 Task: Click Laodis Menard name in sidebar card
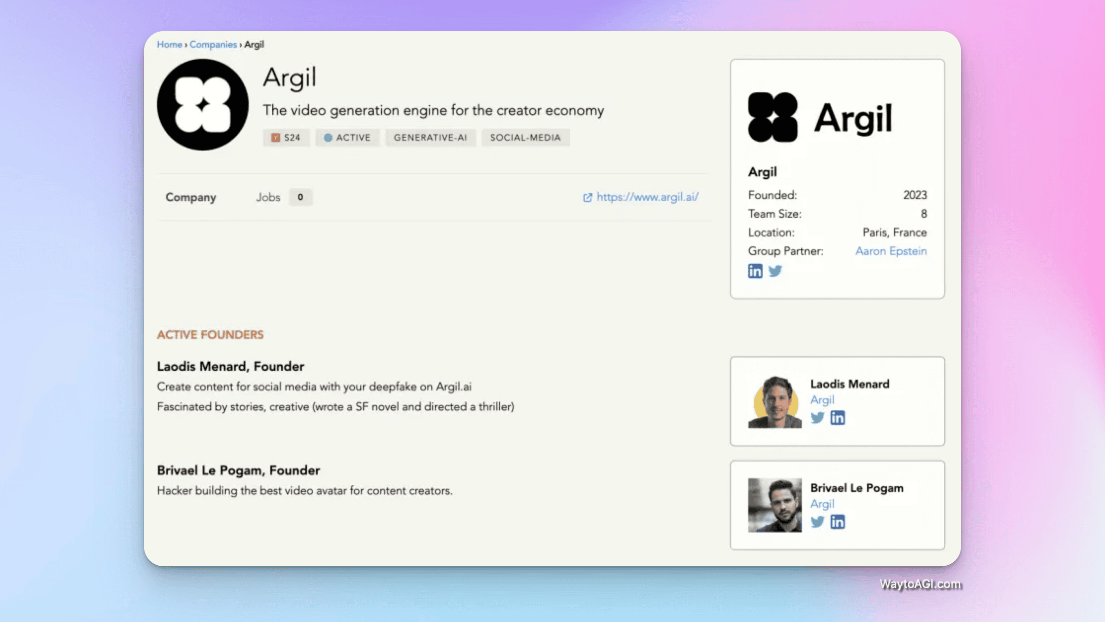click(850, 384)
